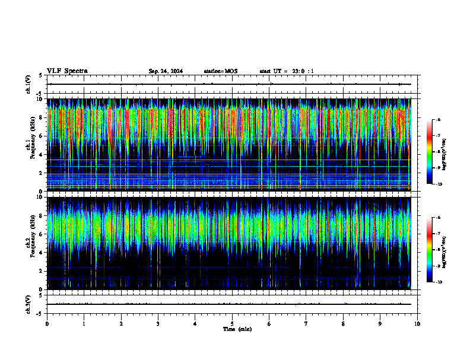Click the "-9" label on ch.2 color bar
470x363 pixels.
click(439, 266)
